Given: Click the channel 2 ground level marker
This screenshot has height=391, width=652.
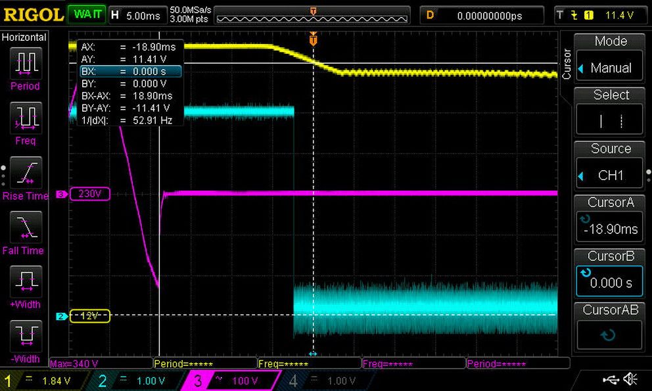Looking at the screenshot, I should tap(61, 317).
